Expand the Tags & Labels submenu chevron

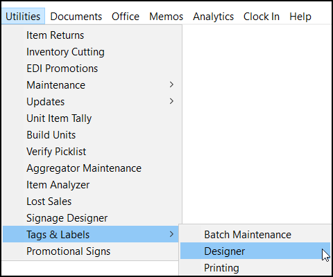[x=171, y=234]
